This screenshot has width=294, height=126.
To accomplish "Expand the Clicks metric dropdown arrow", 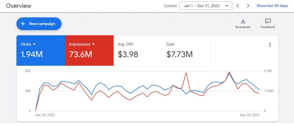I will pos(34,44).
